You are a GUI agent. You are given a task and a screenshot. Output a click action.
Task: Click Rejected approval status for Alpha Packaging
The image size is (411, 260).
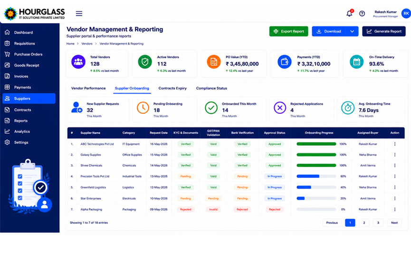click(275, 209)
